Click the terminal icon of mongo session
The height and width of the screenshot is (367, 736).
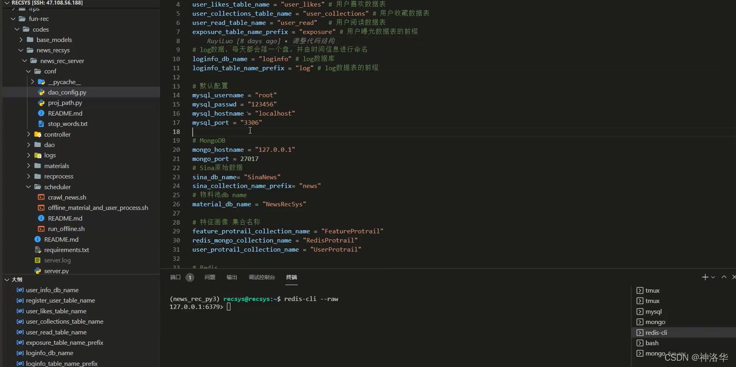pyautogui.click(x=639, y=322)
